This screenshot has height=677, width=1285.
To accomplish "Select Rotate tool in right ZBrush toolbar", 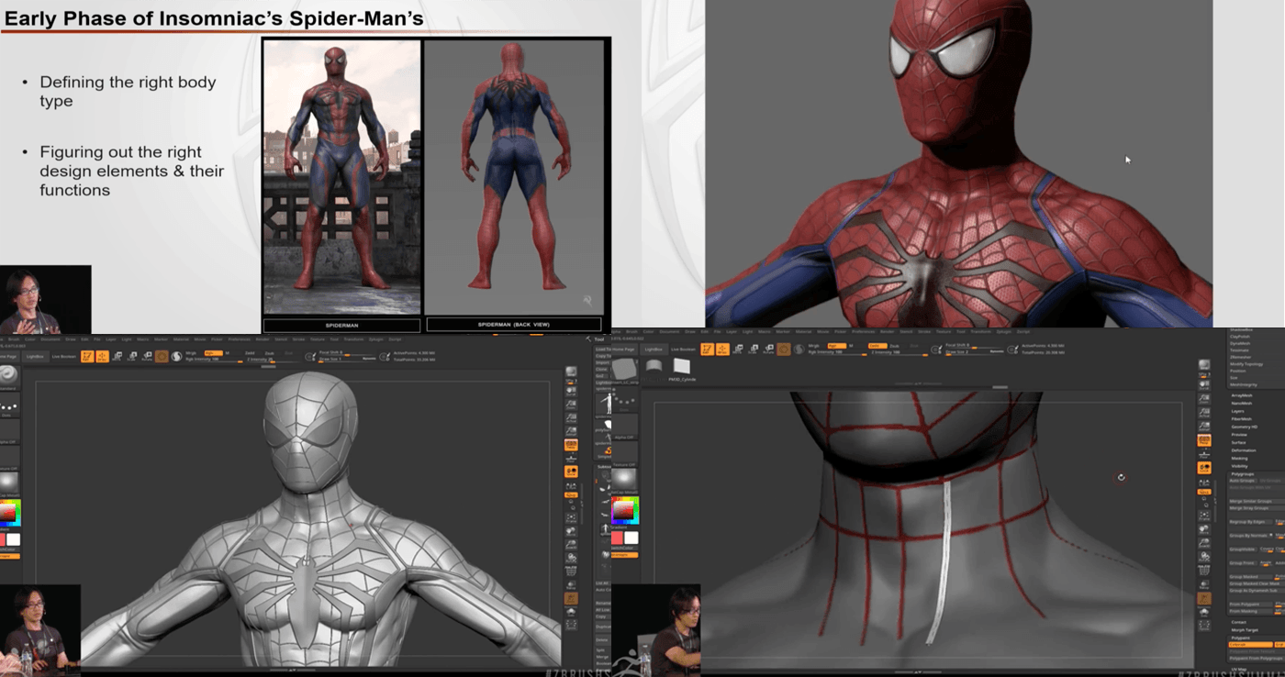I will point(768,349).
